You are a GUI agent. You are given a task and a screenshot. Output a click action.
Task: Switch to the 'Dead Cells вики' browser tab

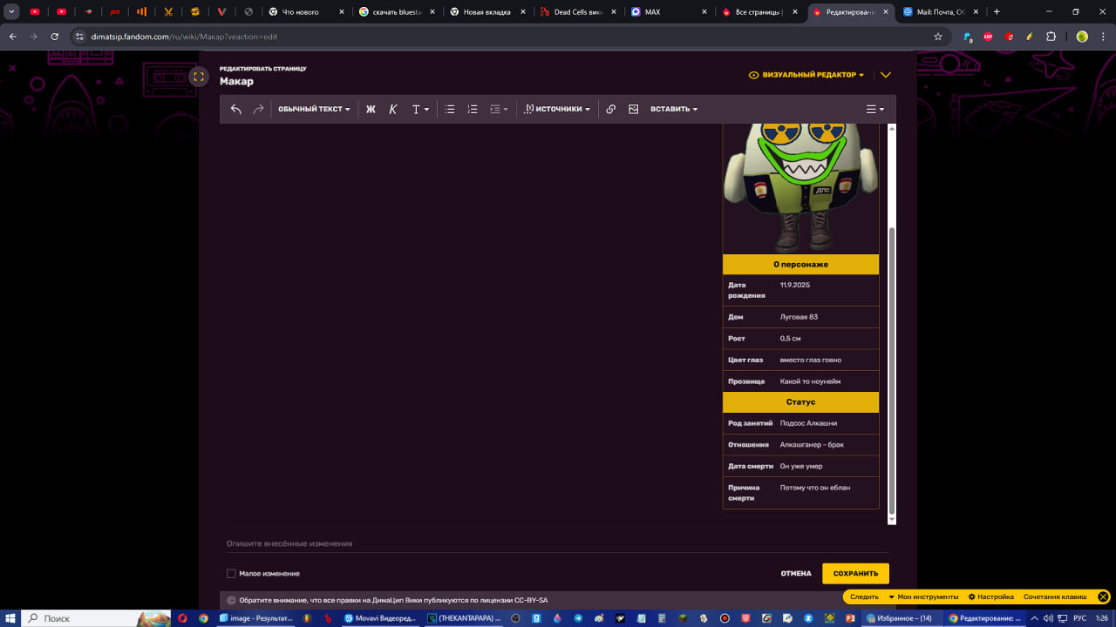coord(579,12)
